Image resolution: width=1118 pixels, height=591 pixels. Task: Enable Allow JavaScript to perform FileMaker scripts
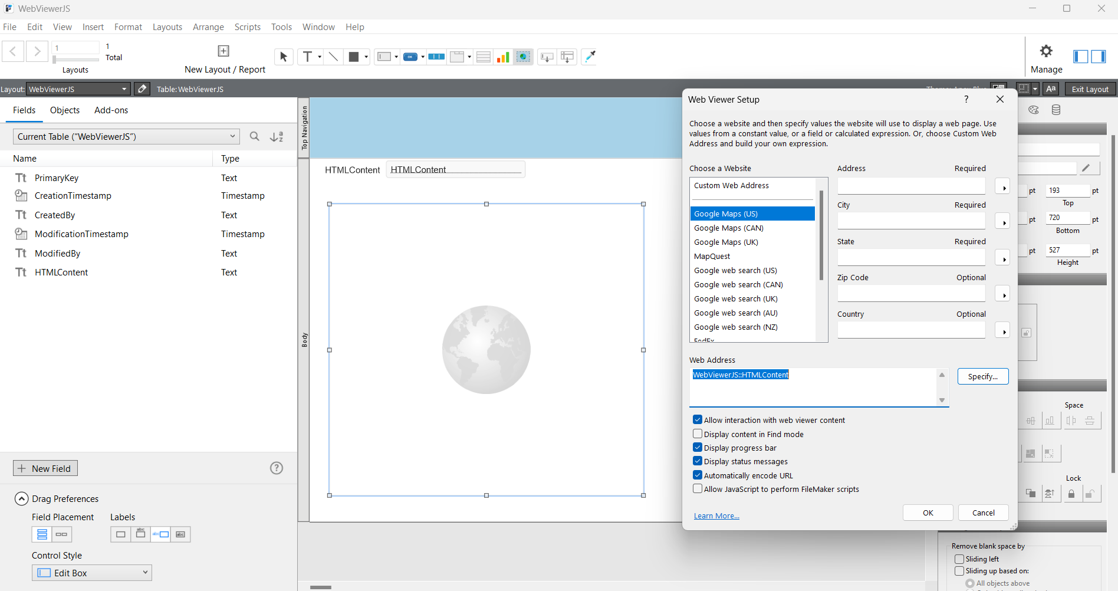(698, 489)
